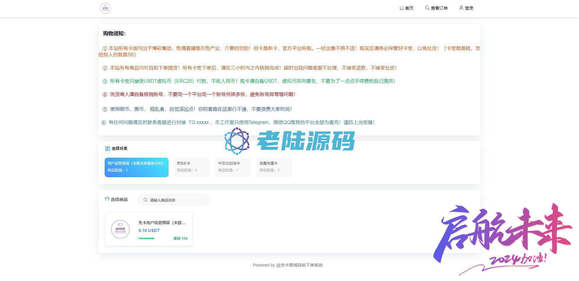Click the Powered by 发卡商城 footer text

click(288, 265)
